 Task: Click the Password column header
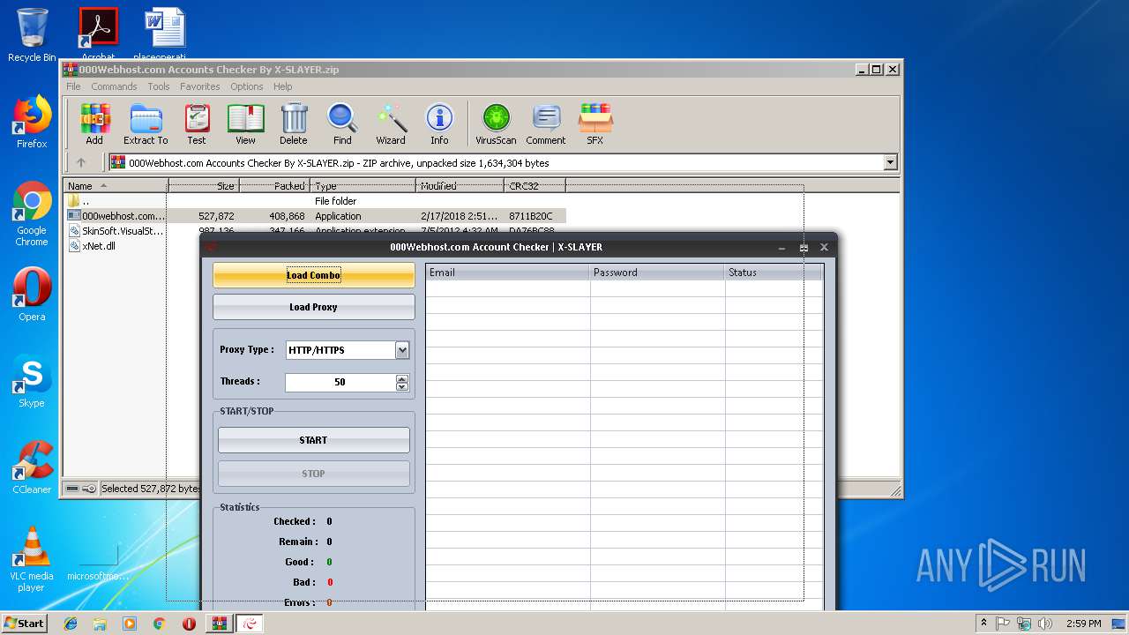(x=658, y=273)
